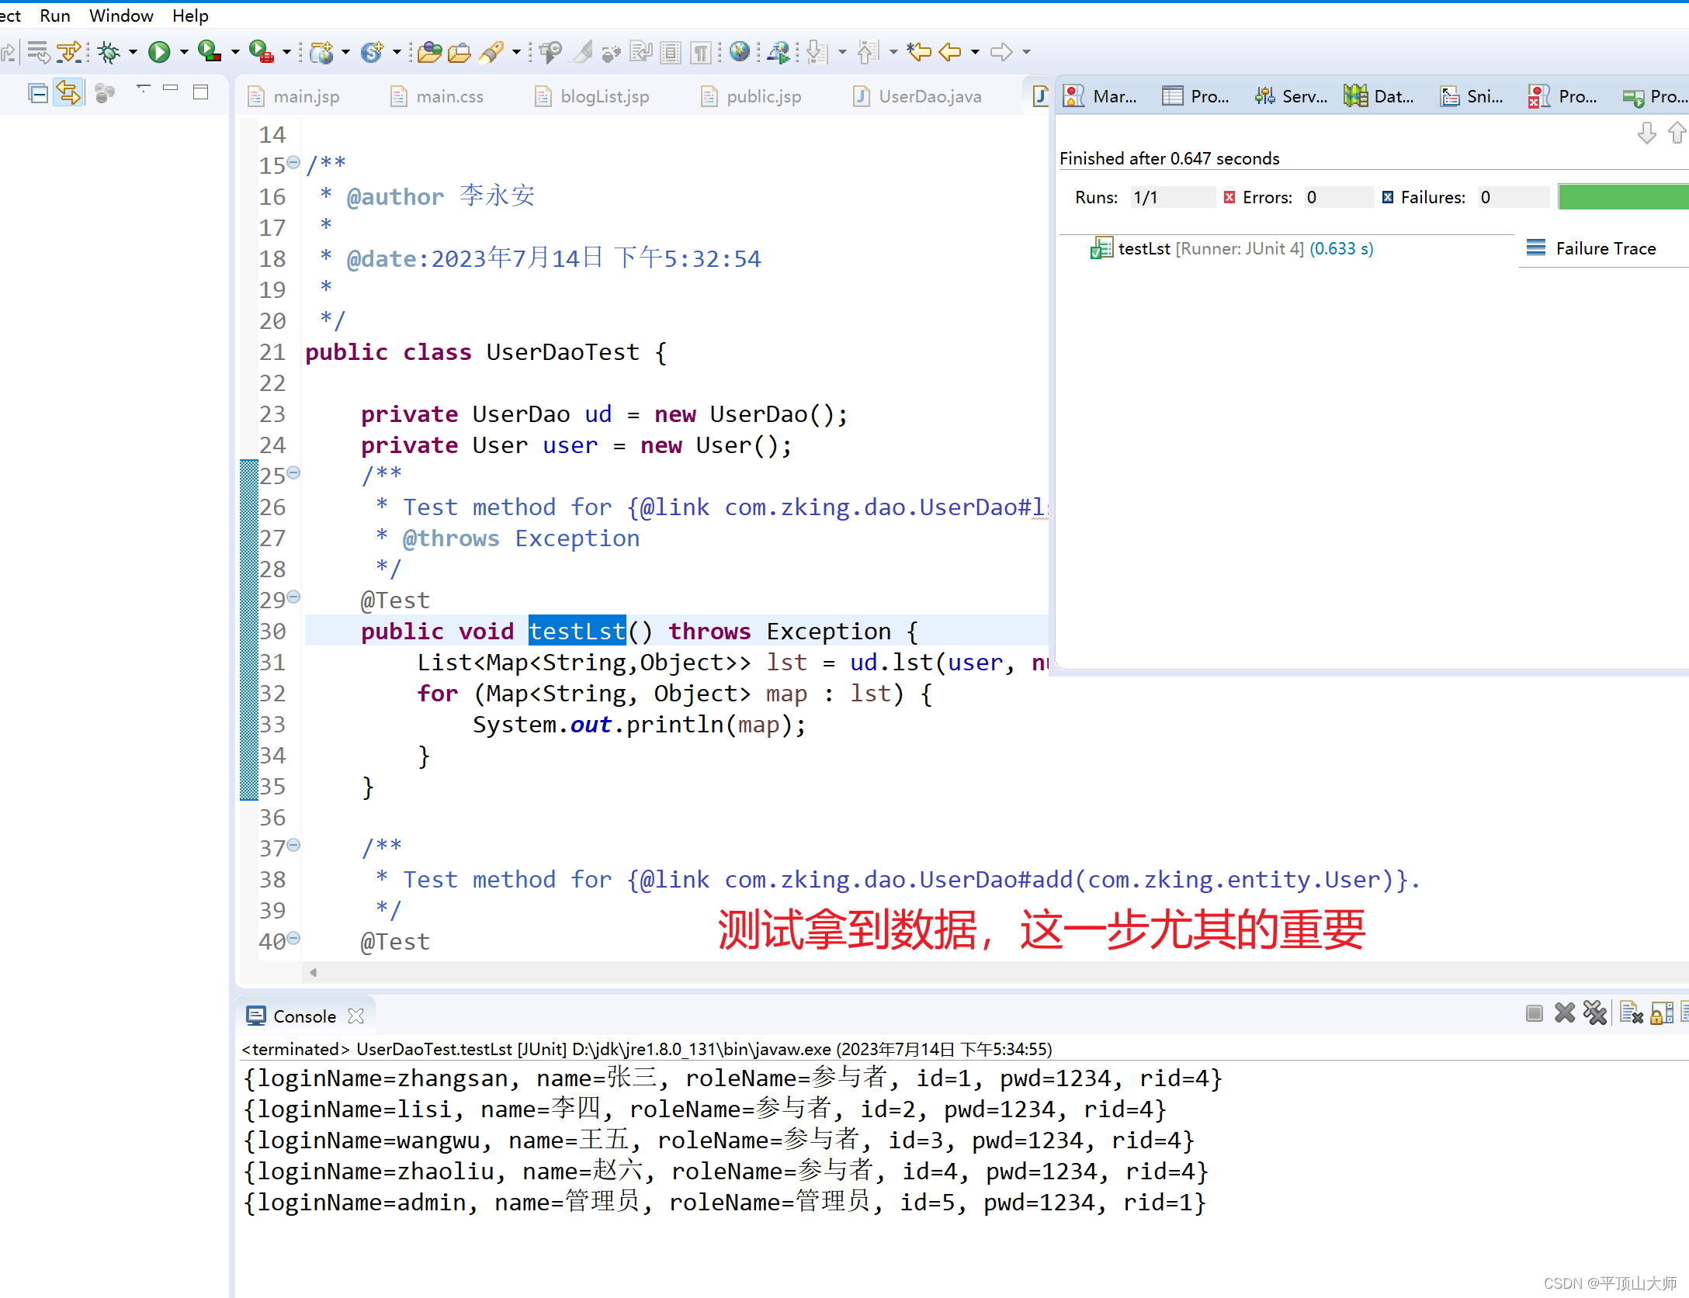
Task: Click the Open Task folder icon
Action: (x=460, y=52)
